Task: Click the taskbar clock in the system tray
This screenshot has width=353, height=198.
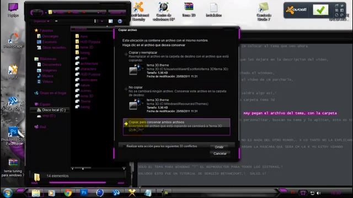Action: point(336,193)
